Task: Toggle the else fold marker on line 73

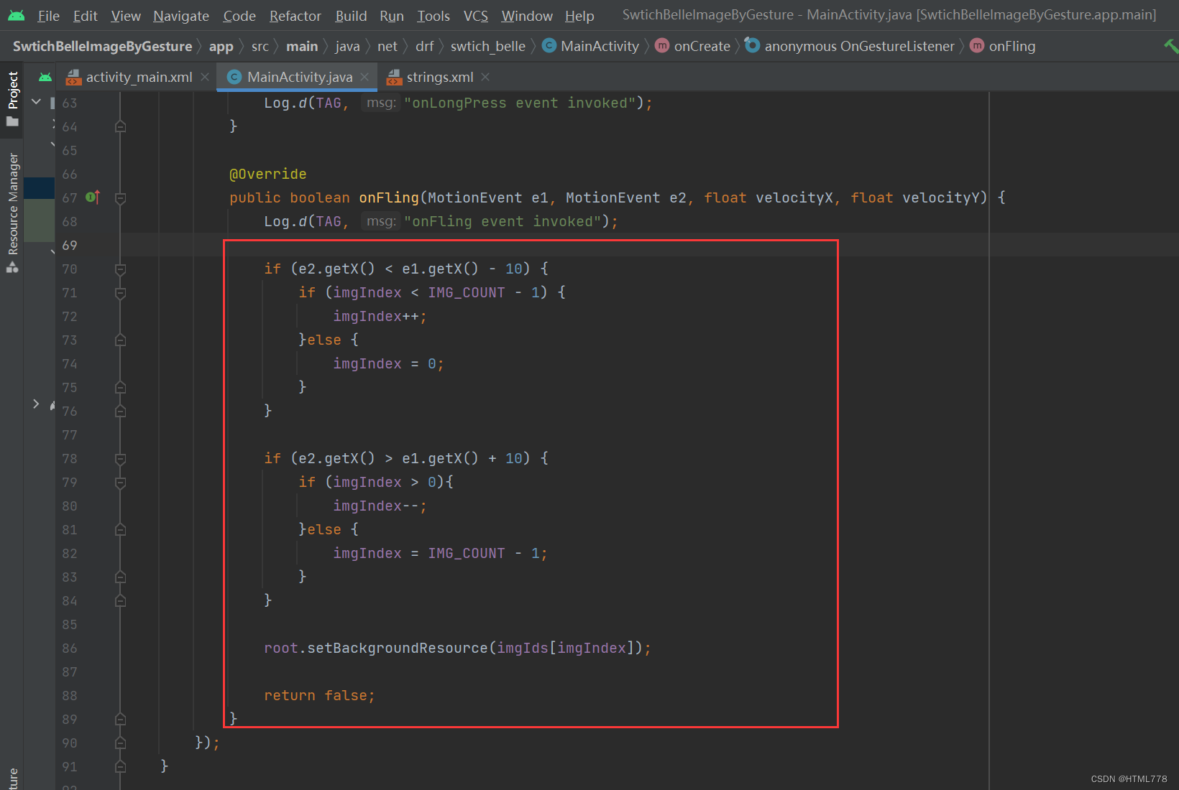Action: pyautogui.click(x=121, y=340)
